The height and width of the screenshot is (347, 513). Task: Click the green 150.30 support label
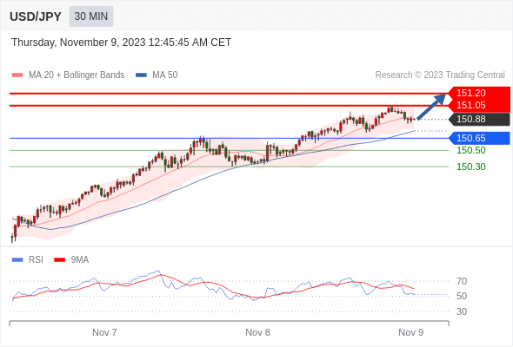point(471,167)
